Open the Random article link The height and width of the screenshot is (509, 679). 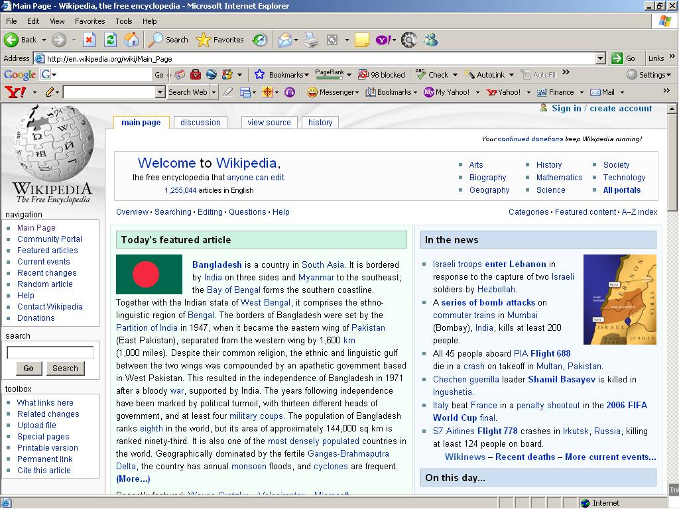(45, 284)
